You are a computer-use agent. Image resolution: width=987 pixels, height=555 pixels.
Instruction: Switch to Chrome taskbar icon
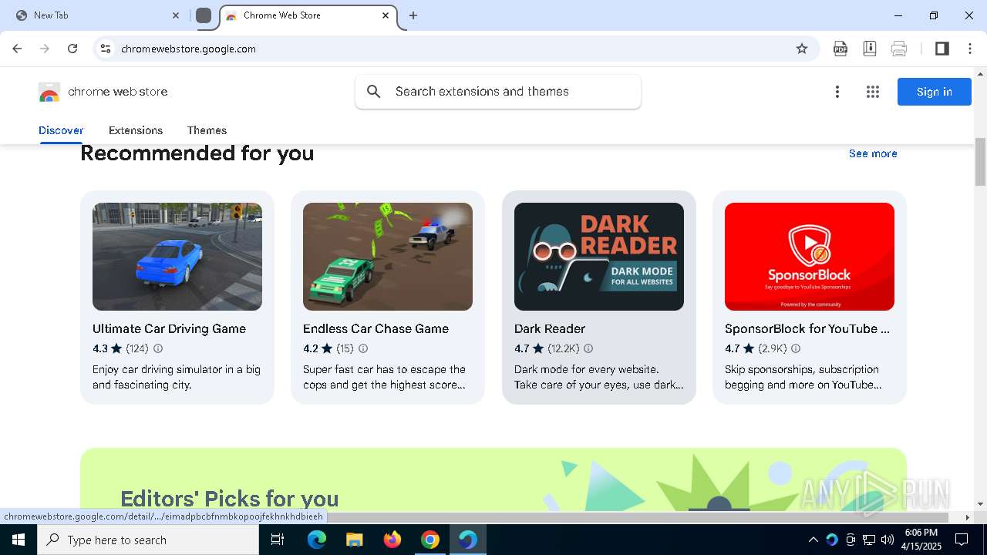[430, 540]
